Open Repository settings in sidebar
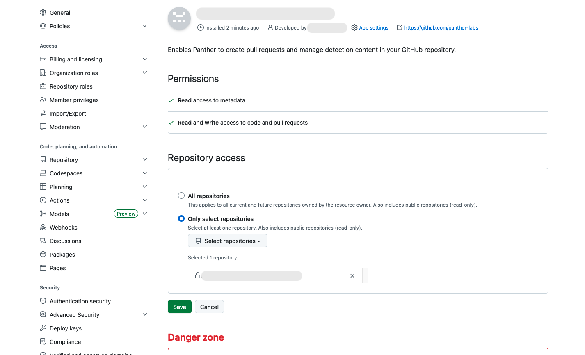The image size is (585, 355). click(94, 160)
